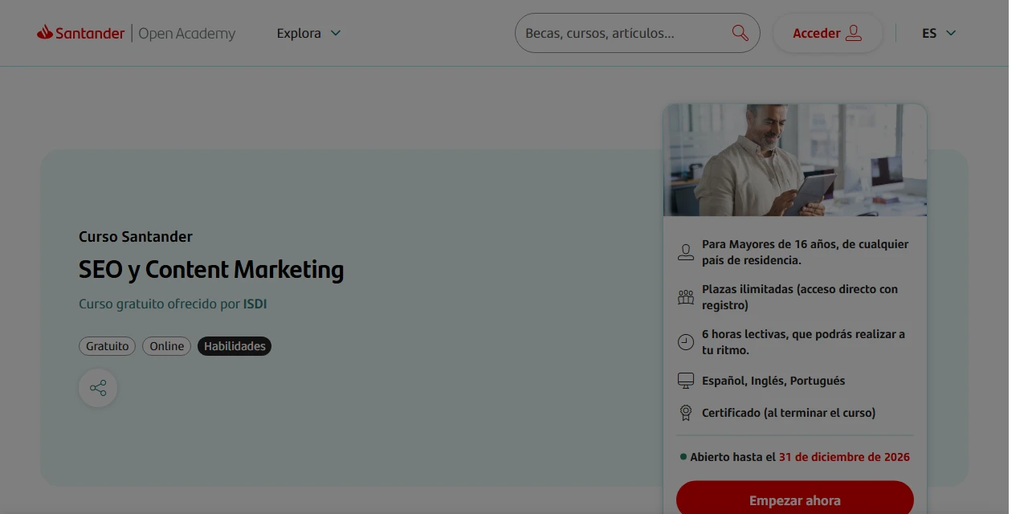Click the Santander flame logo
1028x514 pixels.
[45, 32]
